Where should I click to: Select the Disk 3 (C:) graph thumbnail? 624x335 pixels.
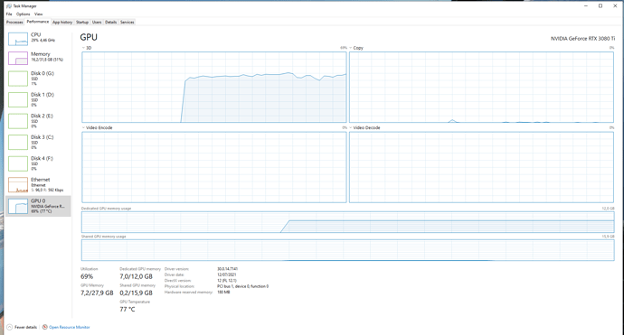[18, 143]
